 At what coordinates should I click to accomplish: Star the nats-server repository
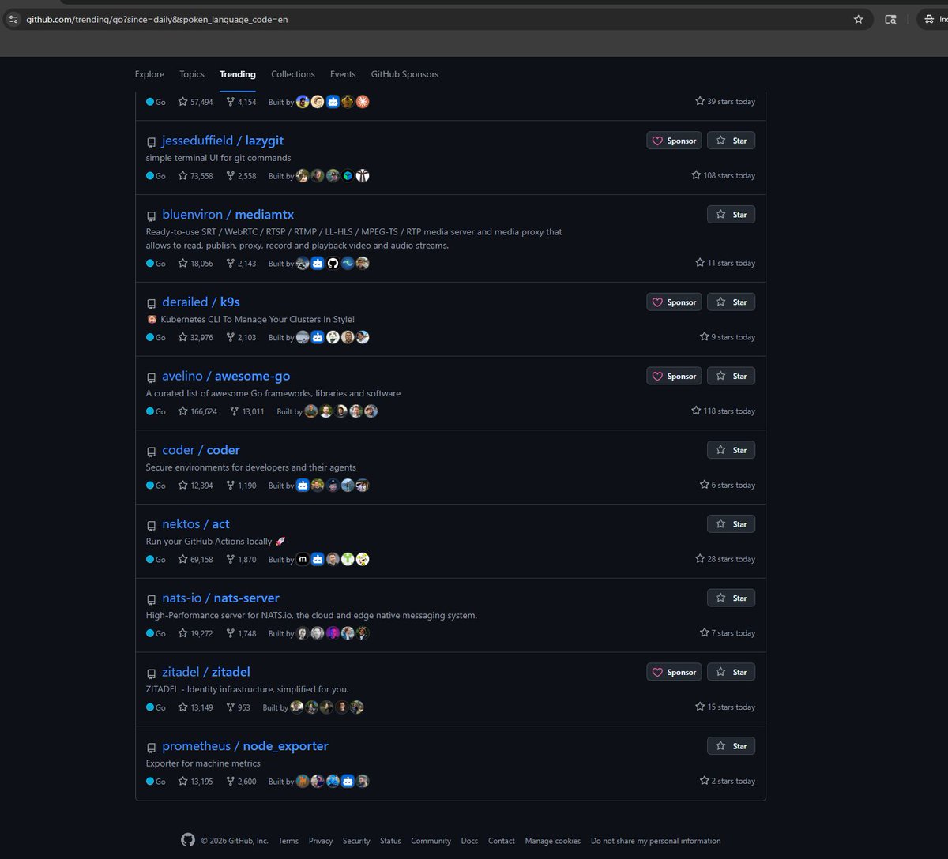[731, 598]
